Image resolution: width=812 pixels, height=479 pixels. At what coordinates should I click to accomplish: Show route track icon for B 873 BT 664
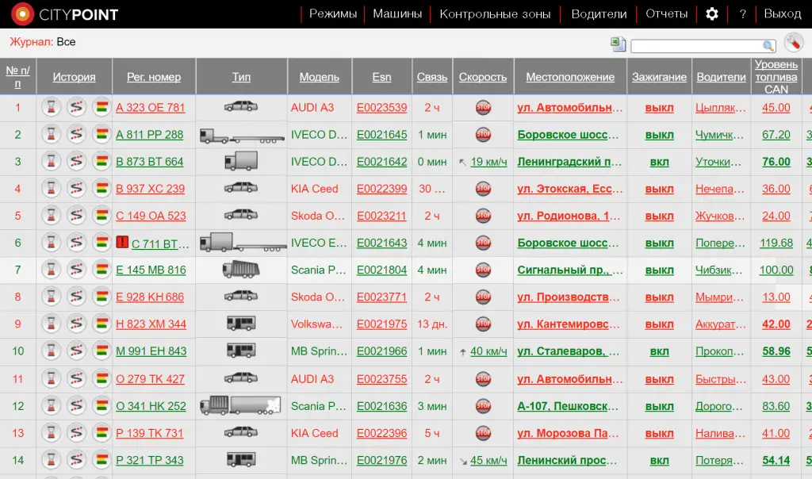click(76, 162)
